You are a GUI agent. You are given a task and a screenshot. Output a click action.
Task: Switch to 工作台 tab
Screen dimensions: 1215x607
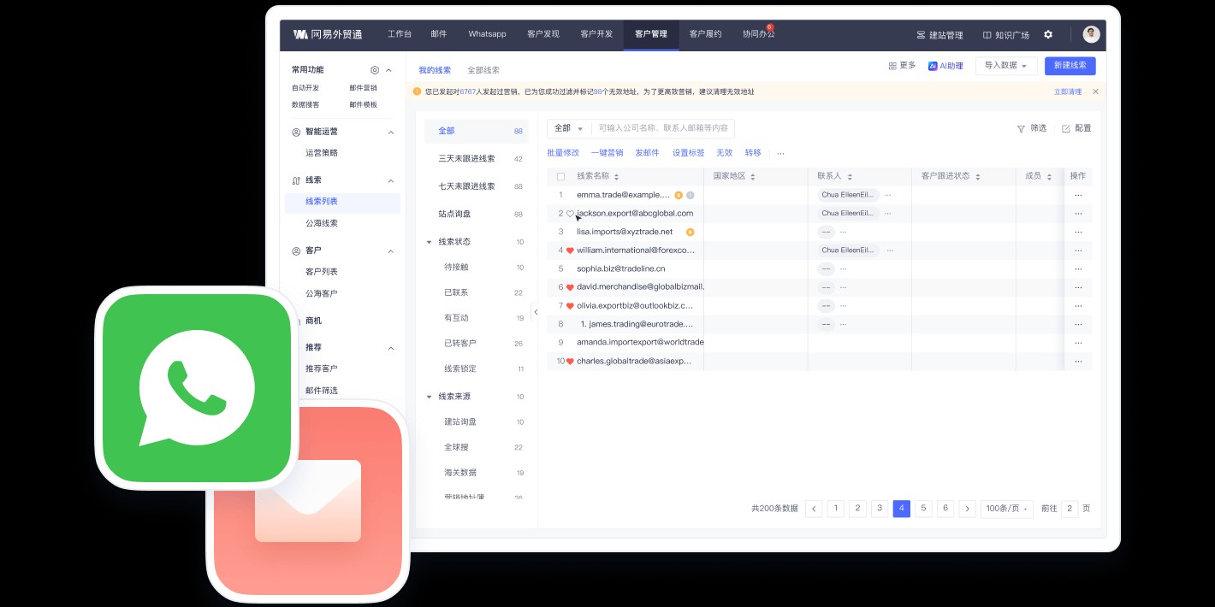tap(400, 34)
